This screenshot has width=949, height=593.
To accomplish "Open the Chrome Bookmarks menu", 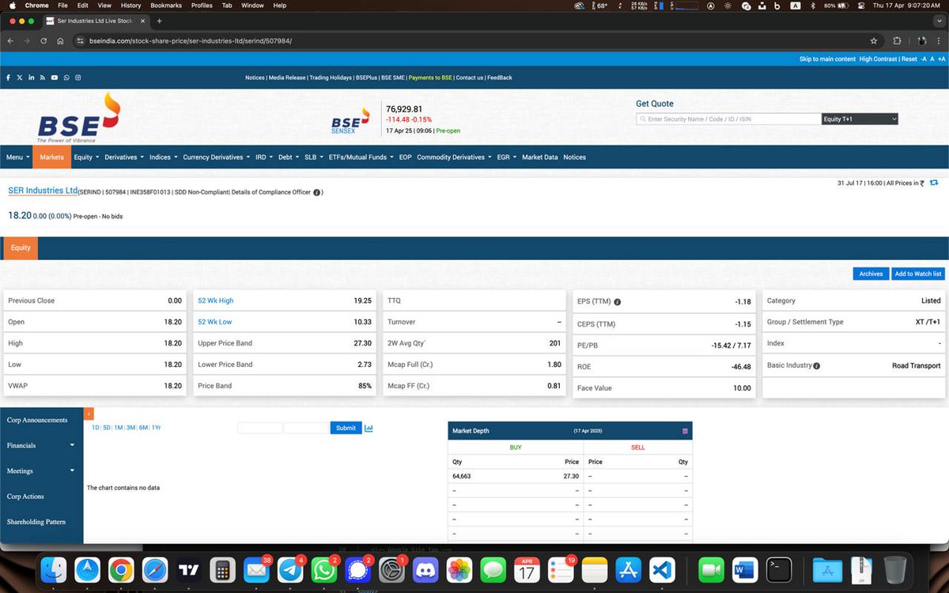I will [x=166, y=6].
